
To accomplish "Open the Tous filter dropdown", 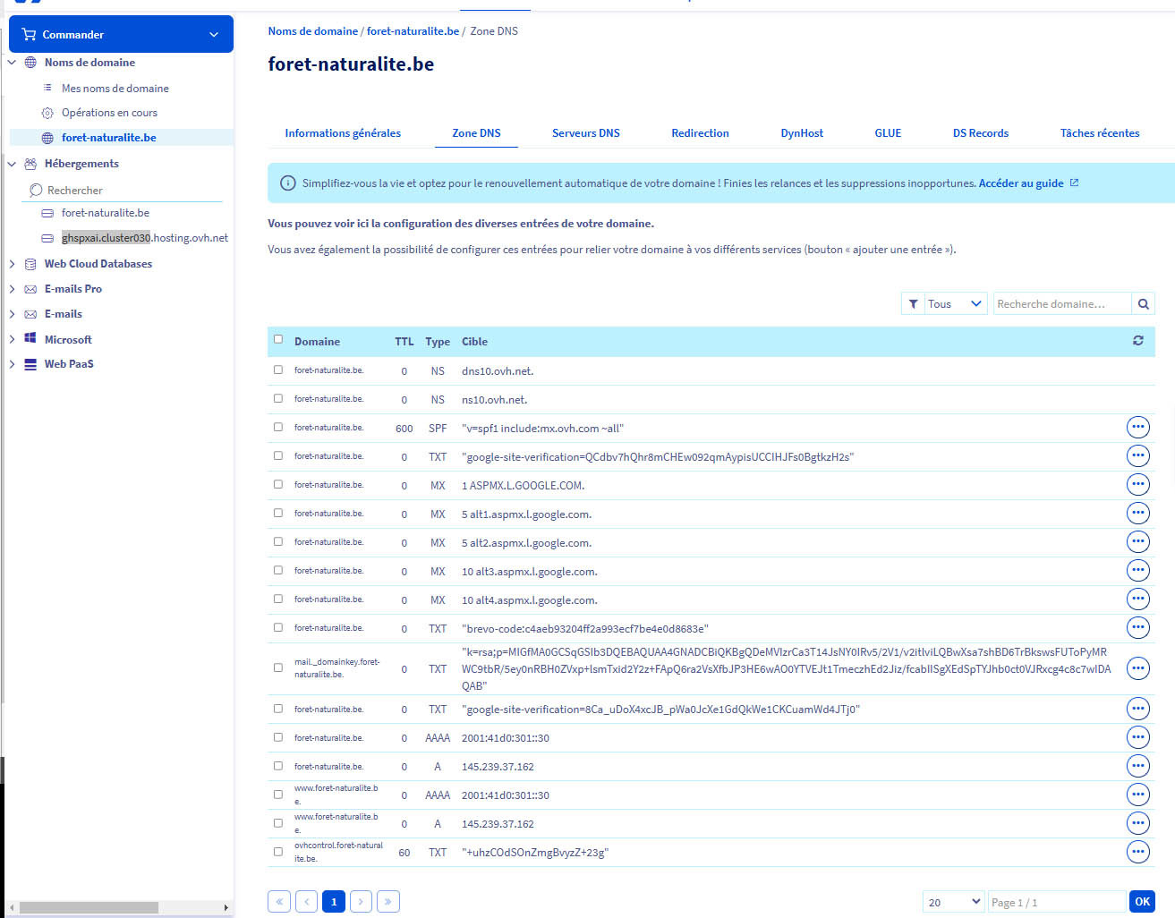I will click(944, 304).
